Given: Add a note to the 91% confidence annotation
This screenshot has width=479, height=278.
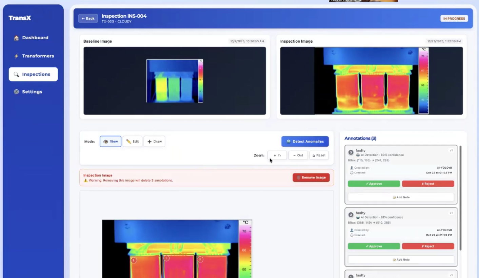Looking at the screenshot, I should [401, 259].
